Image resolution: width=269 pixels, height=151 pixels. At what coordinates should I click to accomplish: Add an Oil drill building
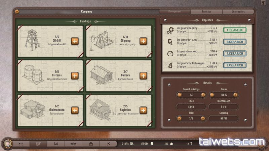tap(75, 41)
